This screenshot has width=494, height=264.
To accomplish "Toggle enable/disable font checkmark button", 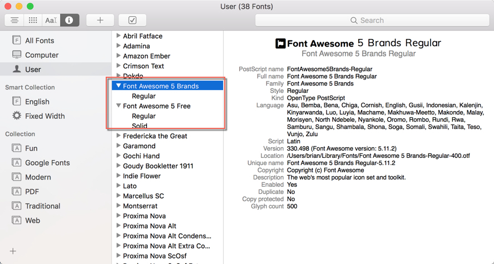I will [132, 20].
